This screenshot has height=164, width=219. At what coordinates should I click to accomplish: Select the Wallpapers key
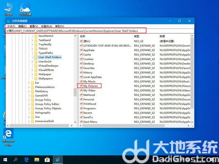[45, 79]
